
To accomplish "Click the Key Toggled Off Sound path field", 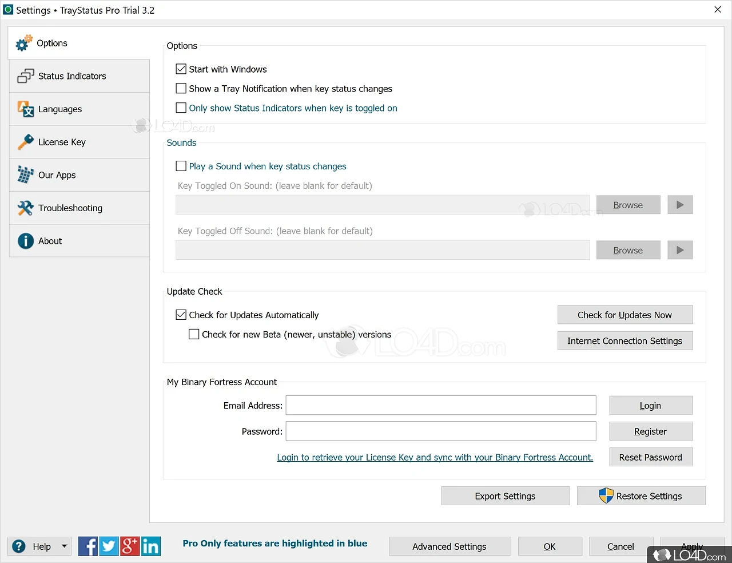I will coord(383,250).
